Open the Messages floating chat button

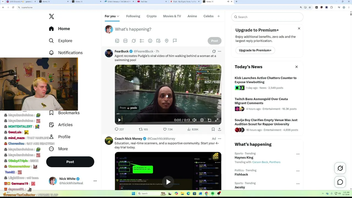coord(340,182)
